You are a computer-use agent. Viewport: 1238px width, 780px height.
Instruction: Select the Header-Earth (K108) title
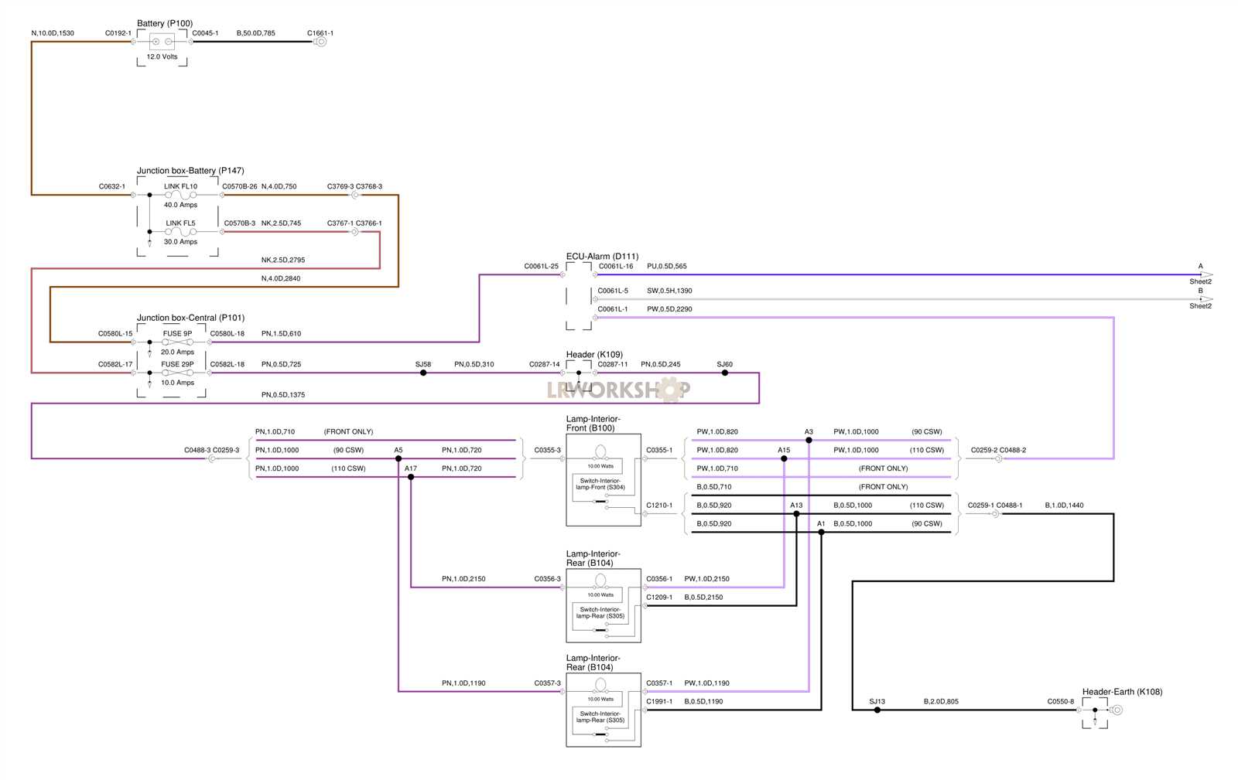(x=1123, y=692)
